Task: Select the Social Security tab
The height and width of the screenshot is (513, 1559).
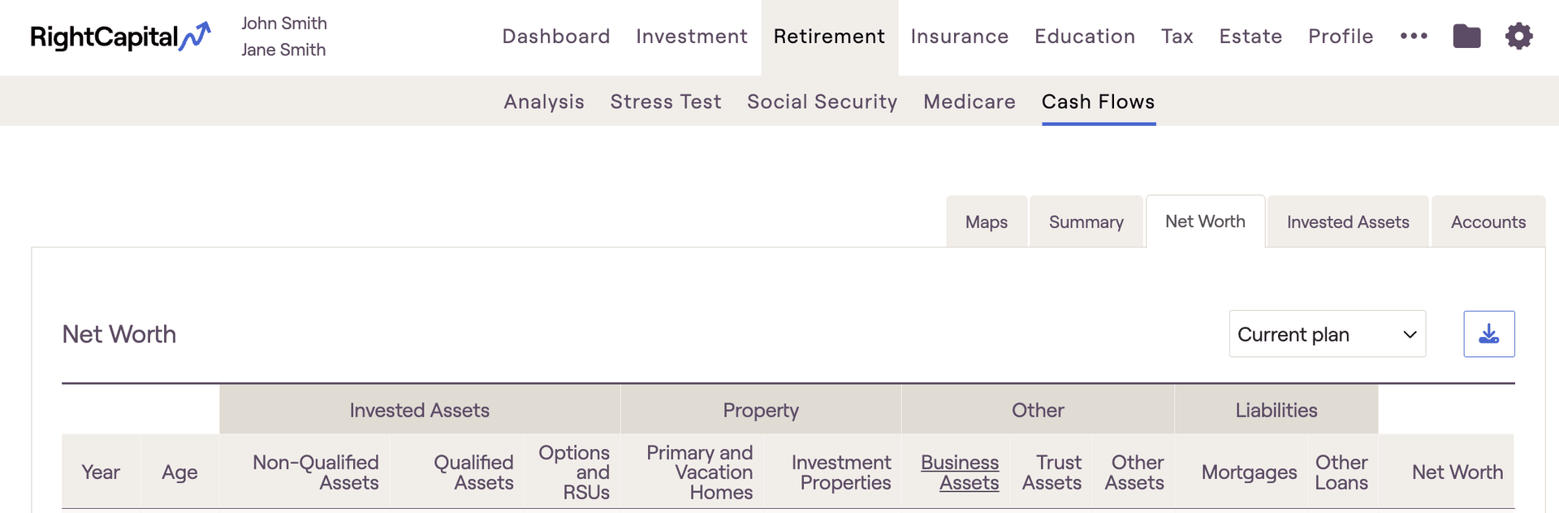Action: pyautogui.click(x=822, y=101)
